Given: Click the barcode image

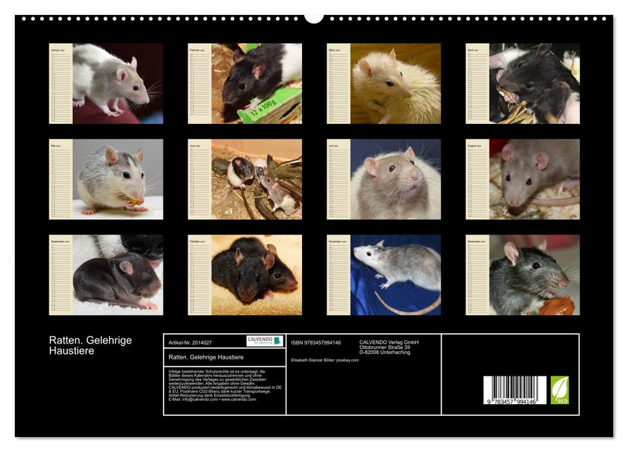Looking at the screenshot, I should pos(515,391).
